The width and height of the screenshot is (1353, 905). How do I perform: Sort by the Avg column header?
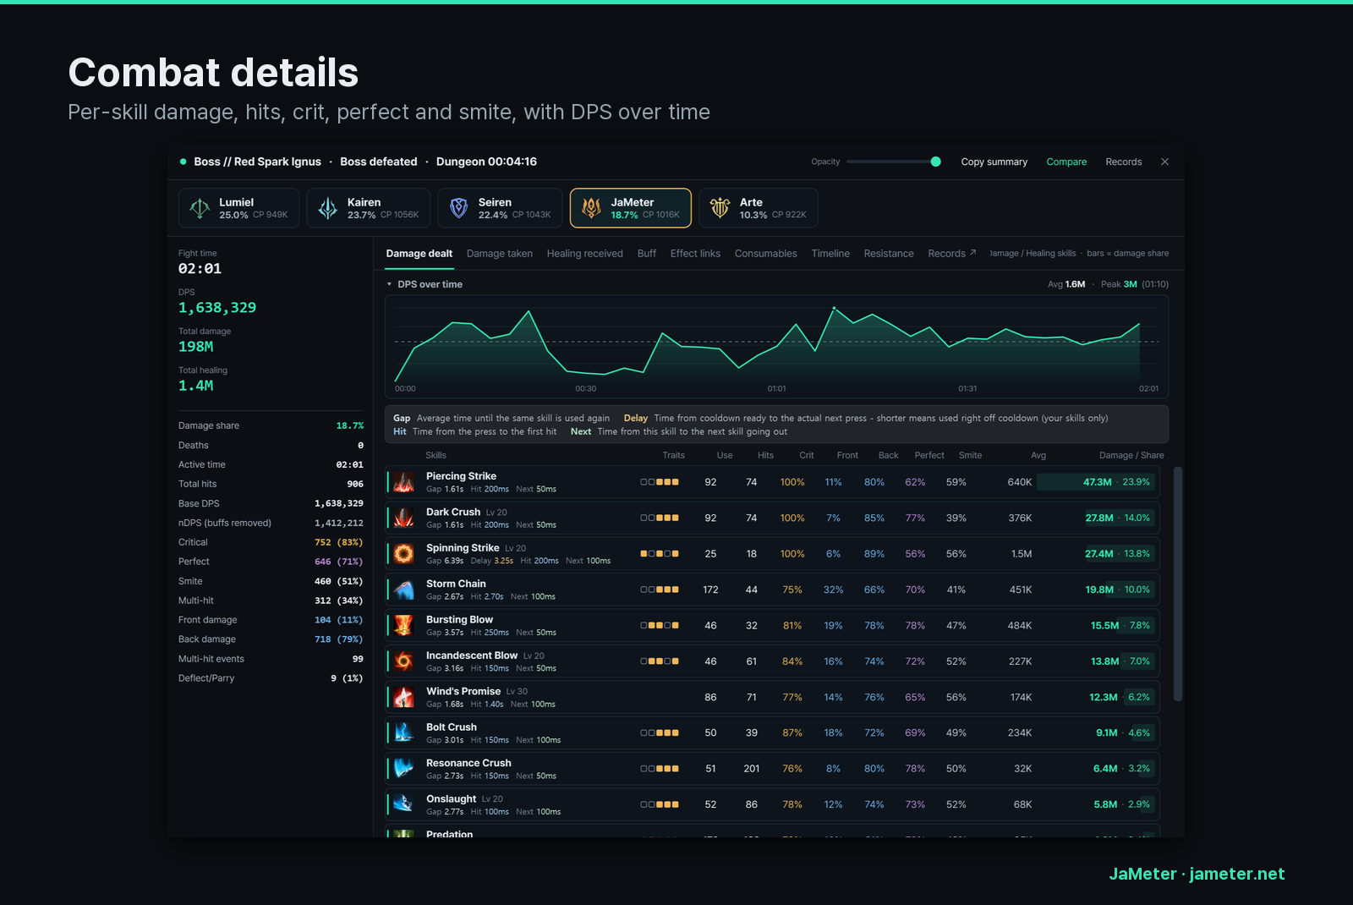tap(1038, 455)
